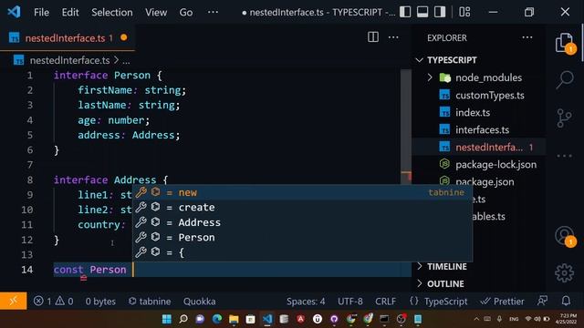
Task: Toggle the bottom panel layout icon
Action: point(422,12)
